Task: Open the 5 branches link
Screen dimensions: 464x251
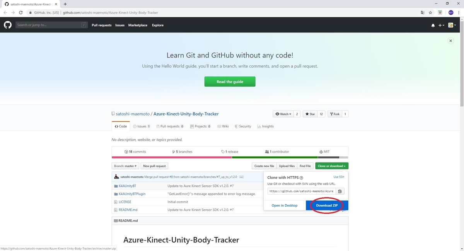Action: tap(183, 152)
